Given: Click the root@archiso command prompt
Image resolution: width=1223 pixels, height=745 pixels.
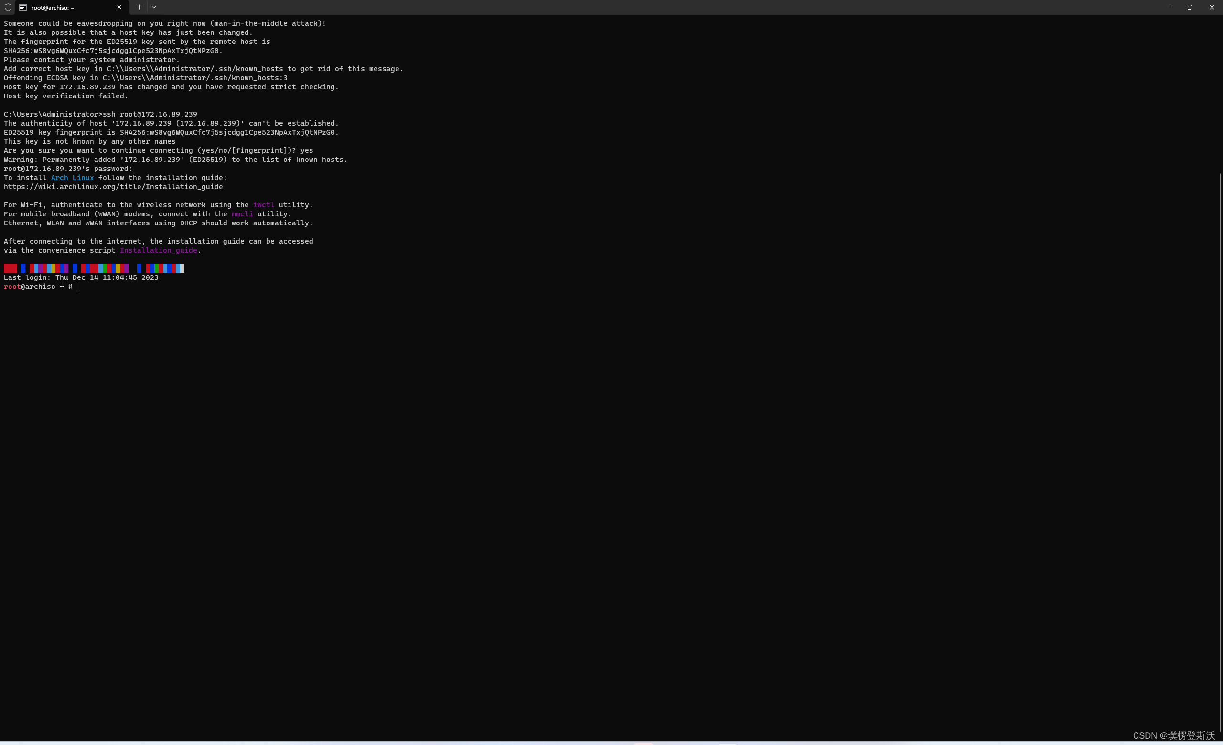Looking at the screenshot, I should point(38,287).
